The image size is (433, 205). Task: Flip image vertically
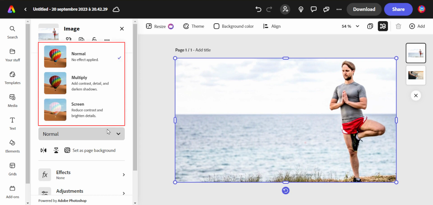pyautogui.click(x=56, y=150)
